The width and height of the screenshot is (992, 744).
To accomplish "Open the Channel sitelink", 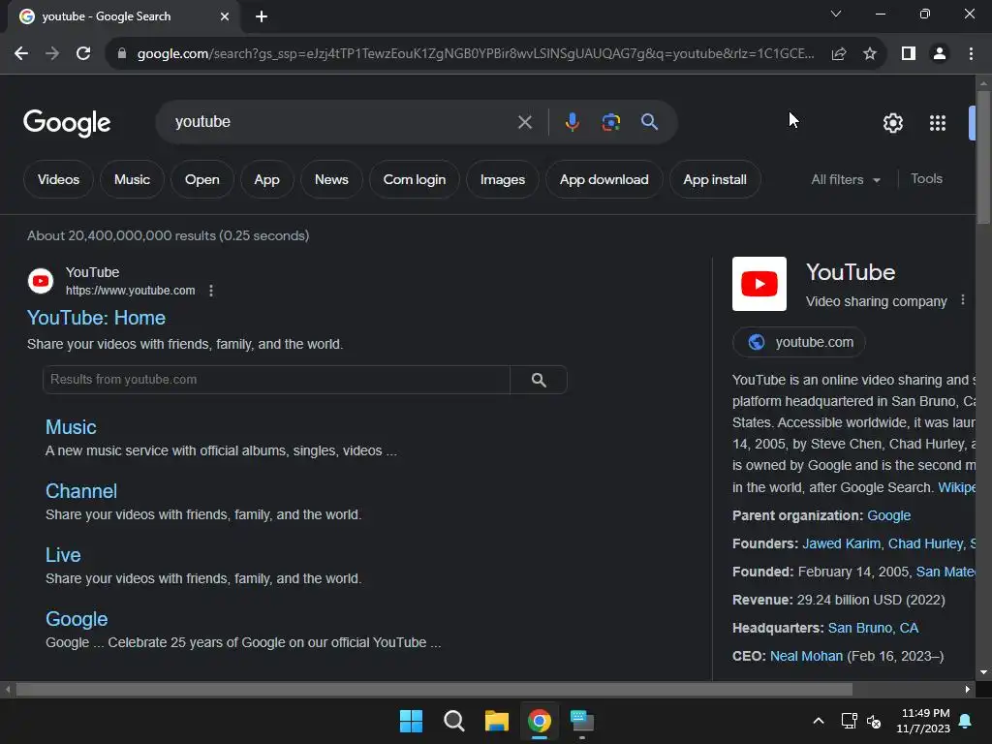I will (x=81, y=491).
